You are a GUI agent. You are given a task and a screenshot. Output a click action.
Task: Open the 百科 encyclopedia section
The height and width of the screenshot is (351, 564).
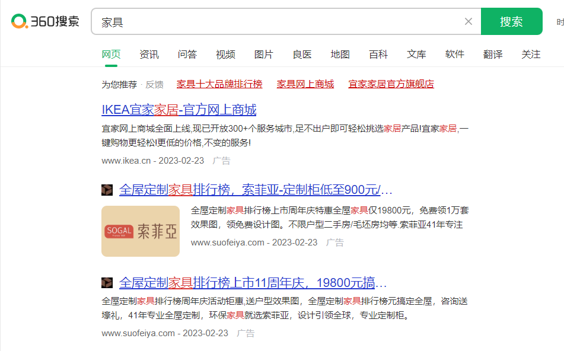pyautogui.click(x=378, y=54)
